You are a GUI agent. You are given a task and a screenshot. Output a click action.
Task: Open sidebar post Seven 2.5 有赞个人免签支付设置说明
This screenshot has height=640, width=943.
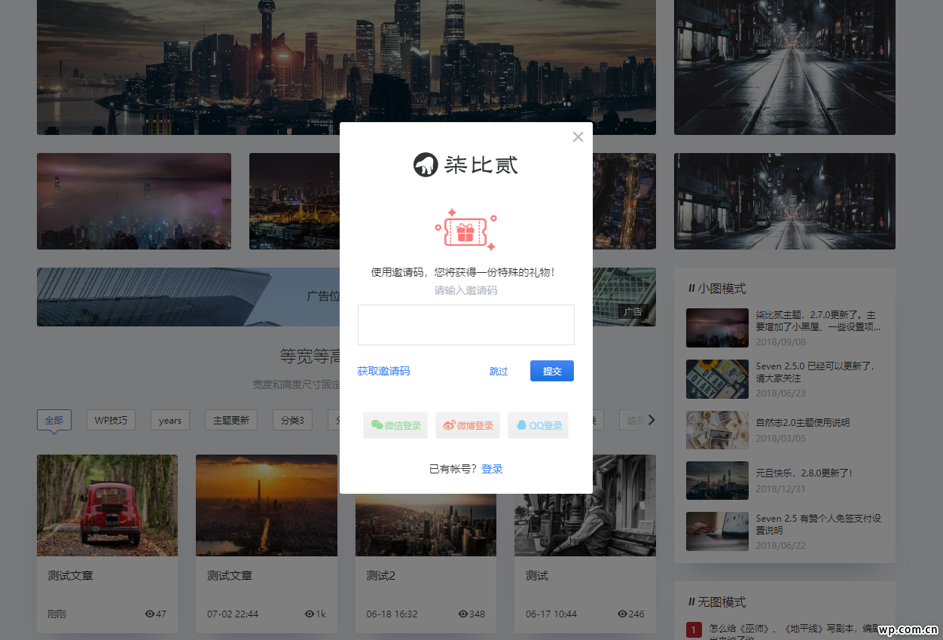(819, 525)
